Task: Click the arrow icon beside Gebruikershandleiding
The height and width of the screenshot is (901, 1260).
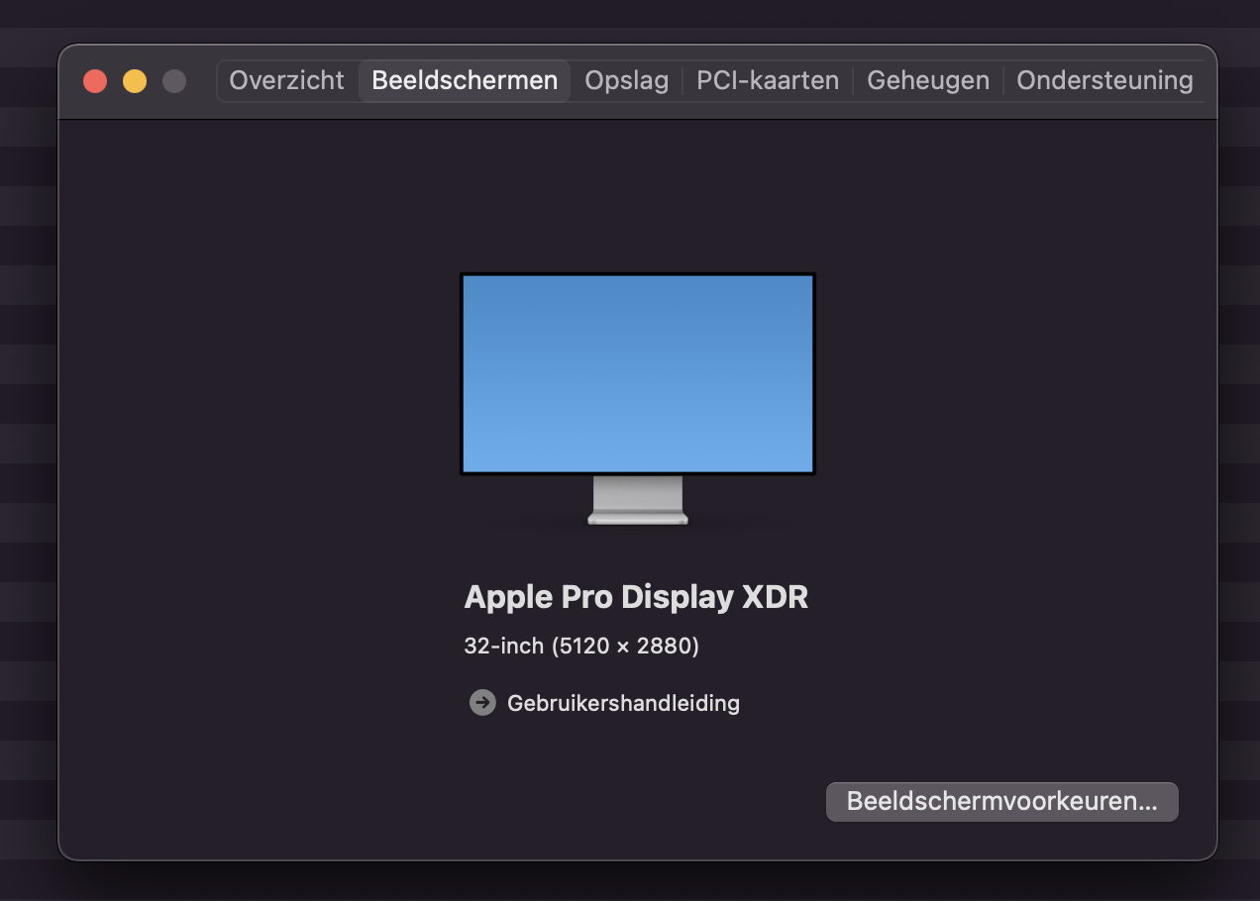Action: click(482, 702)
